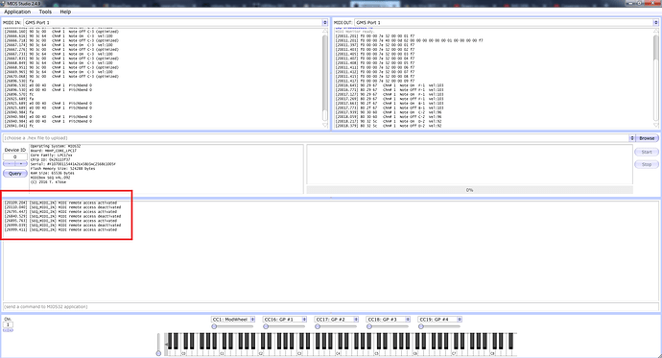Image resolution: width=662 pixels, height=358 pixels.
Task: Expand the MIDI OUT port dropdown
Action: [655, 22]
